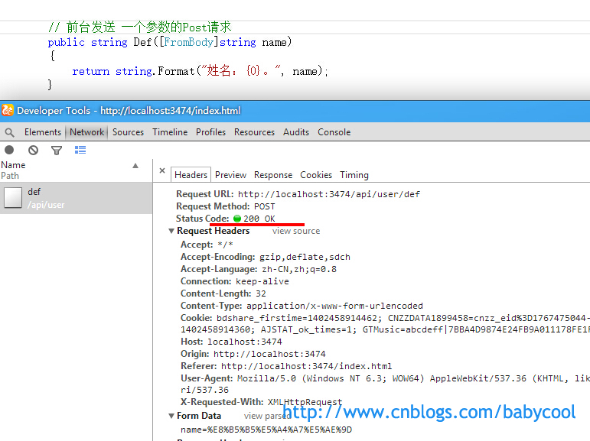Image resolution: width=590 pixels, height=441 pixels.
Task: Open the Sources panel
Action: click(x=128, y=132)
